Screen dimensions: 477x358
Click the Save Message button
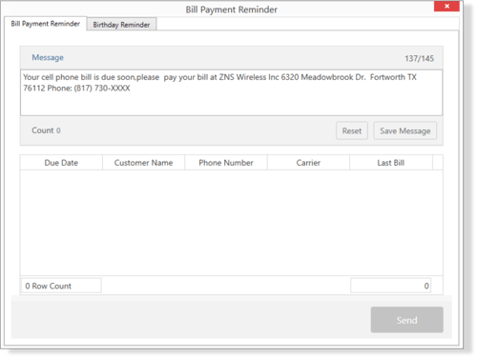pos(405,130)
